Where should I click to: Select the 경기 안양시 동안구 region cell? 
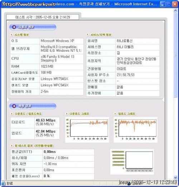click(137, 61)
